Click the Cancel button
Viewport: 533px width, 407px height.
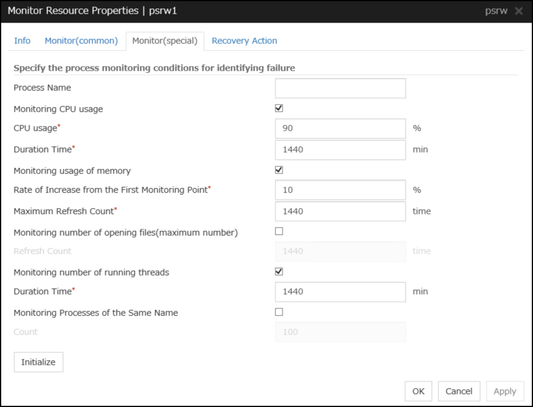click(x=459, y=391)
